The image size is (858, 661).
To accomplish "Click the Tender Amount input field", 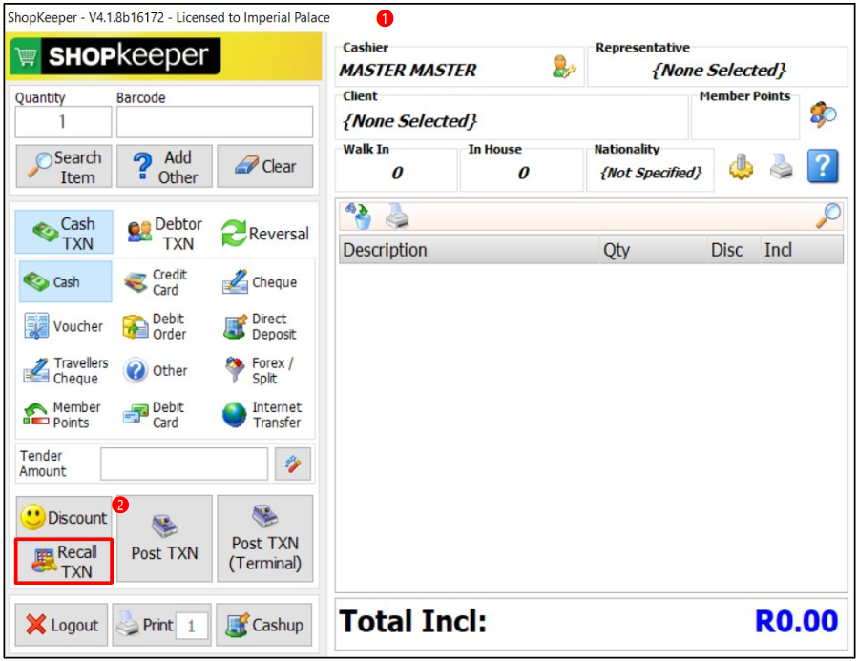I will [x=184, y=465].
